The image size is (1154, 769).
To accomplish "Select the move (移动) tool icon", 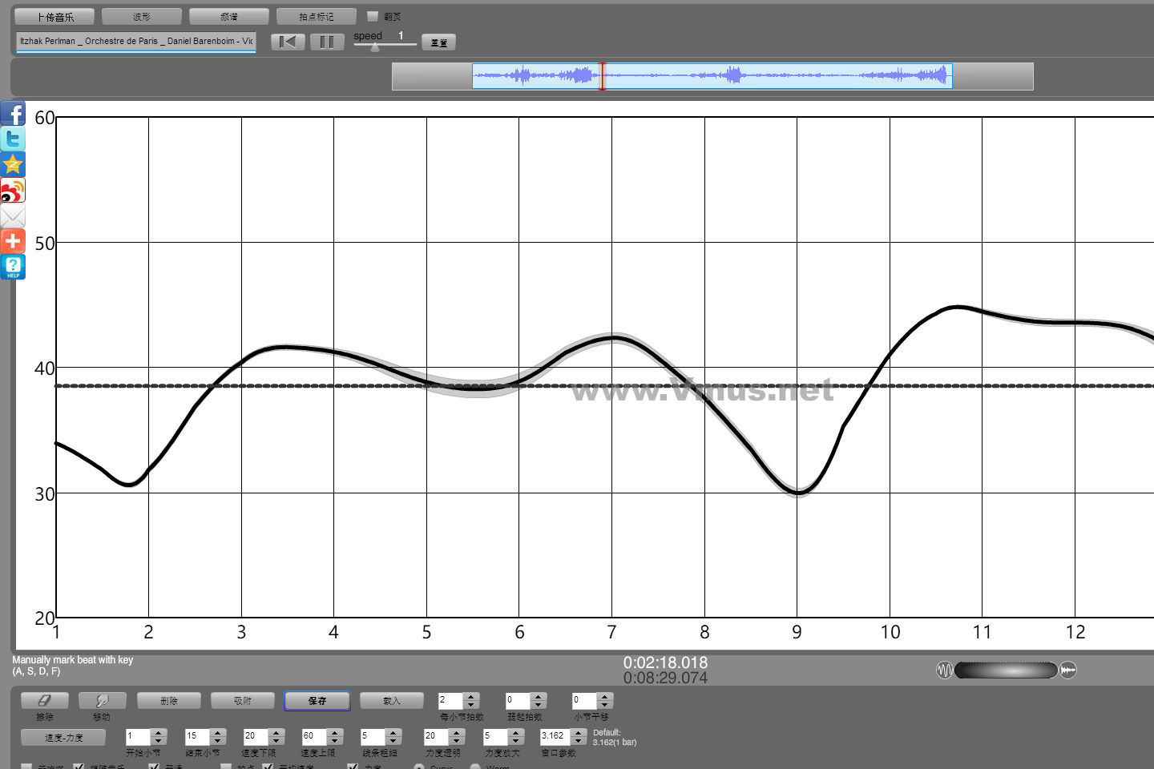I will 102,700.
